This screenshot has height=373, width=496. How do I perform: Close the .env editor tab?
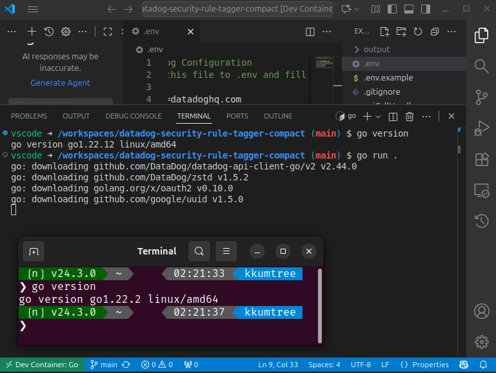pyautogui.click(x=190, y=32)
